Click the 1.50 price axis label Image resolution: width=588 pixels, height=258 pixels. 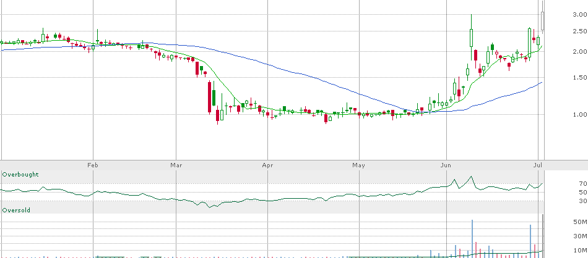coord(580,77)
